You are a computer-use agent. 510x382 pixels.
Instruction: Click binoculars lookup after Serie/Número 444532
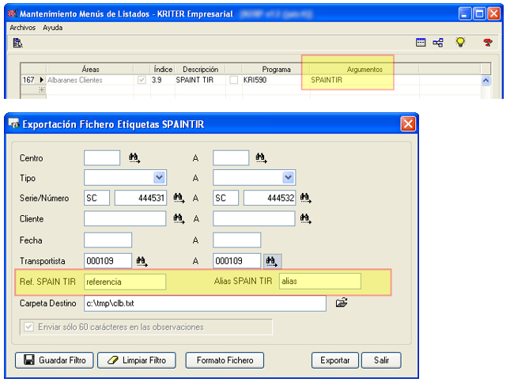click(304, 199)
